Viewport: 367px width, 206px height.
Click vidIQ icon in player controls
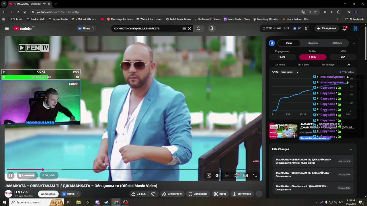[x=209, y=175]
